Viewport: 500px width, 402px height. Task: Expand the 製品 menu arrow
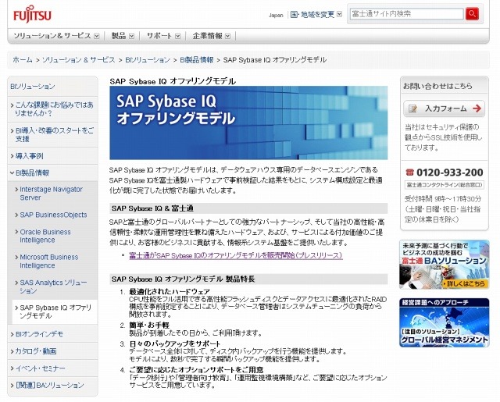pos(132,36)
